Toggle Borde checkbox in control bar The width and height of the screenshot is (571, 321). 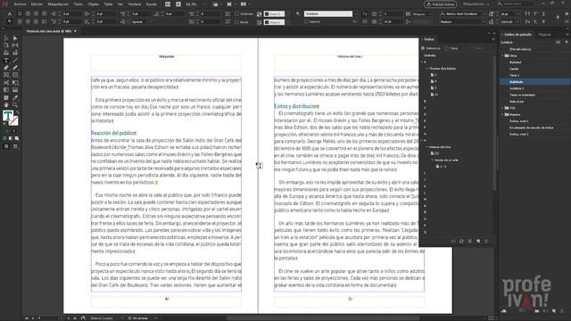tap(236, 21)
